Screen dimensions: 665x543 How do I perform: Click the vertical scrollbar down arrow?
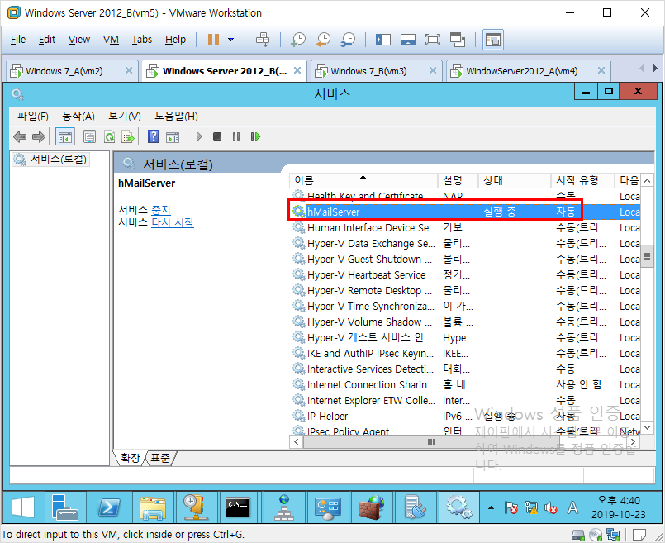point(647,427)
